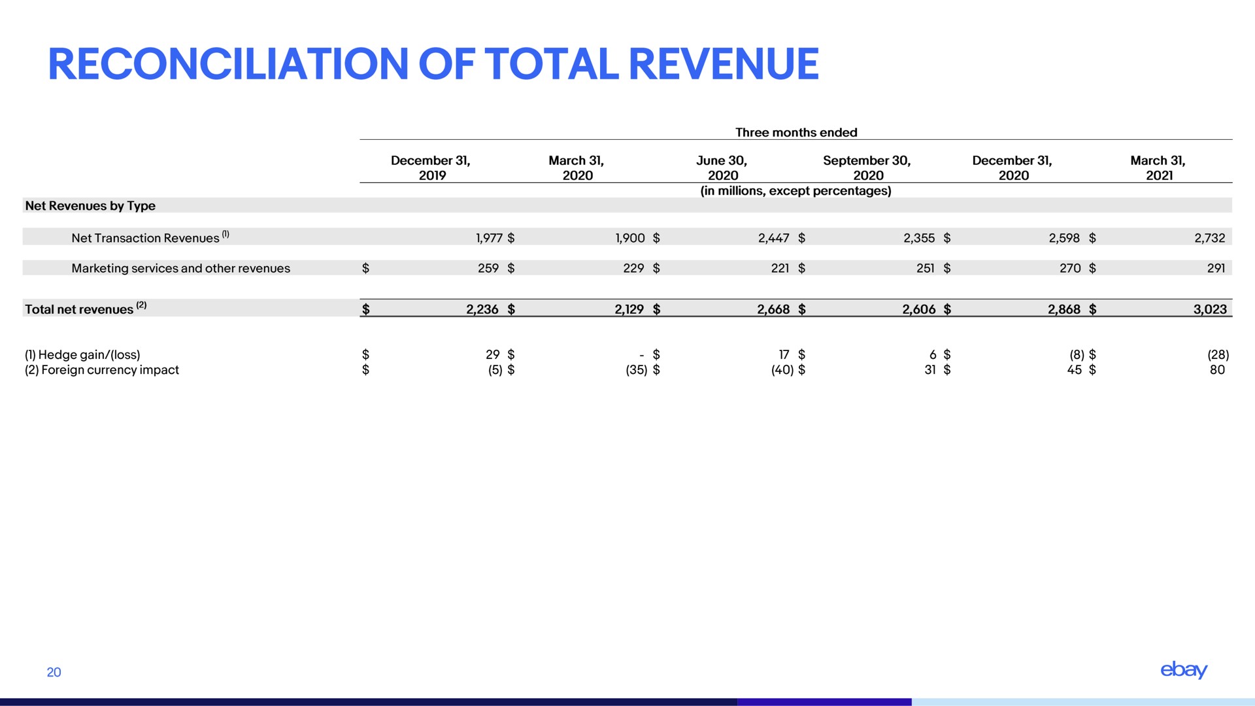Click hedge loss value (8)
Screen dimensions: 1255x706
[1077, 354]
